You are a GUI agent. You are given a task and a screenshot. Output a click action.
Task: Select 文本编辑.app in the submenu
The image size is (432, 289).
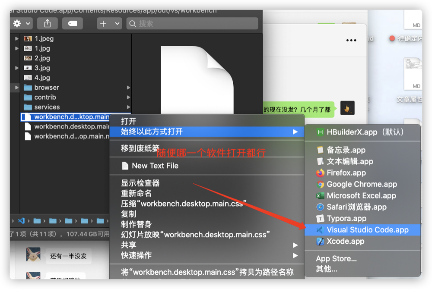click(x=362, y=161)
